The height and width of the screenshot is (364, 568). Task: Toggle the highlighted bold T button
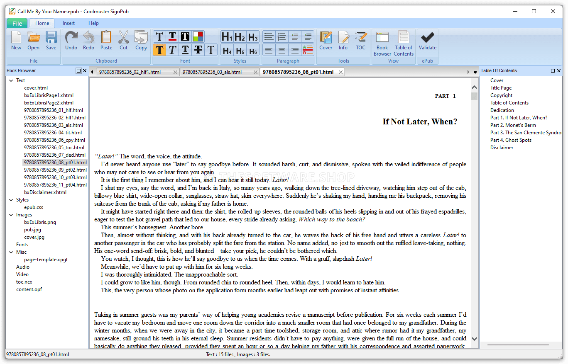click(159, 50)
